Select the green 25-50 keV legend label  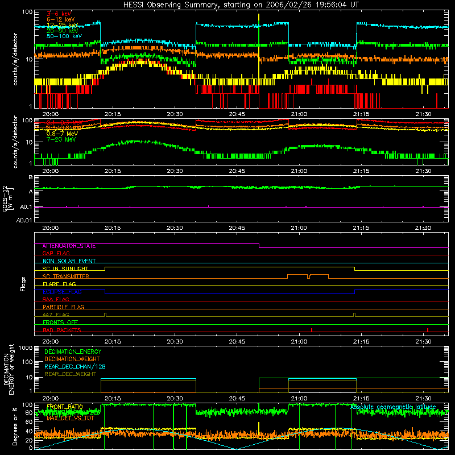pyautogui.click(x=63, y=31)
